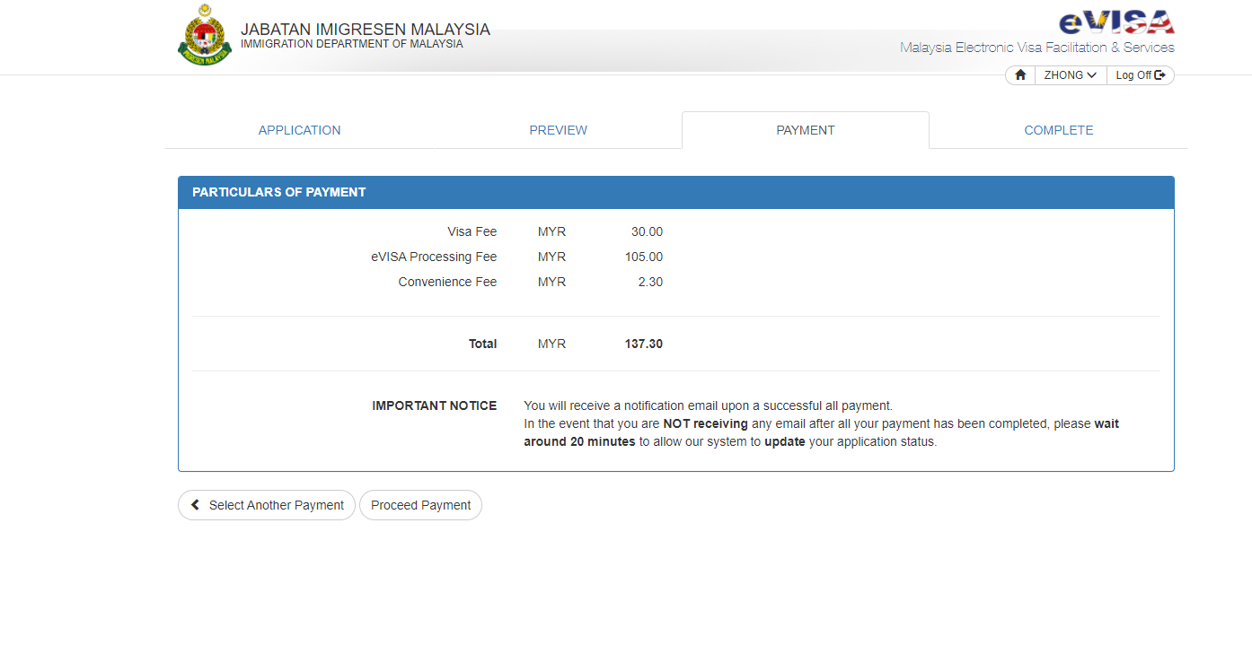
Task: Click the IMPORTANT NOTICE label
Action: [x=434, y=405]
